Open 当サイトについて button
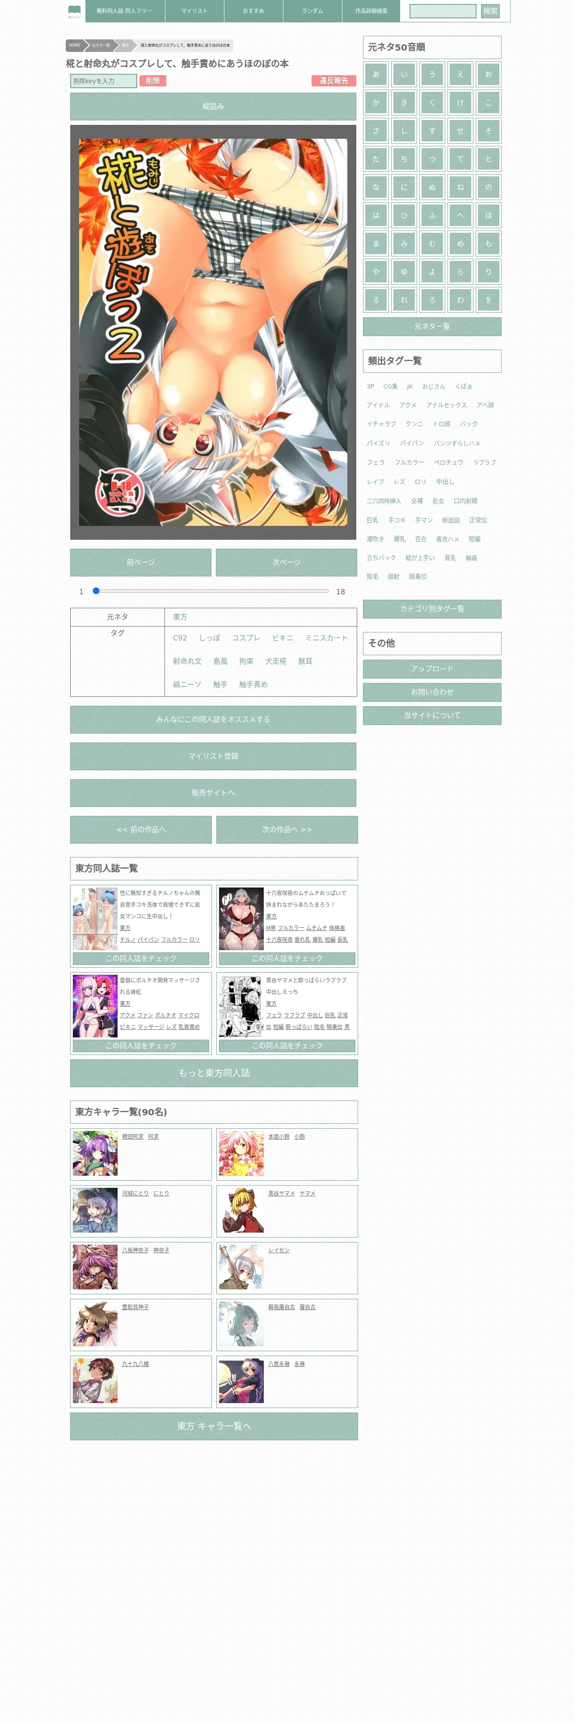 [x=432, y=716]
